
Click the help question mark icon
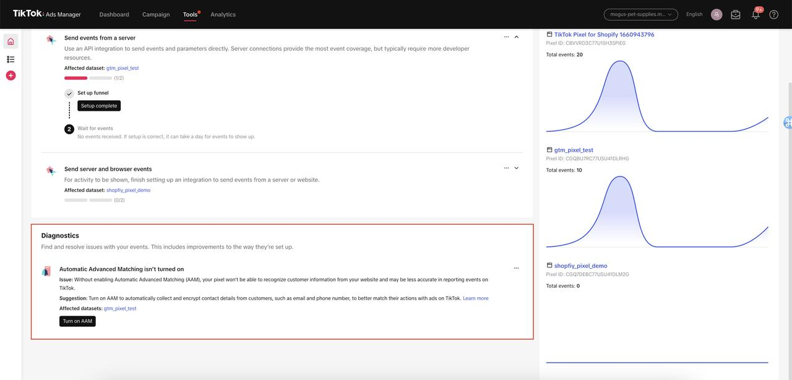coord(774,14)
